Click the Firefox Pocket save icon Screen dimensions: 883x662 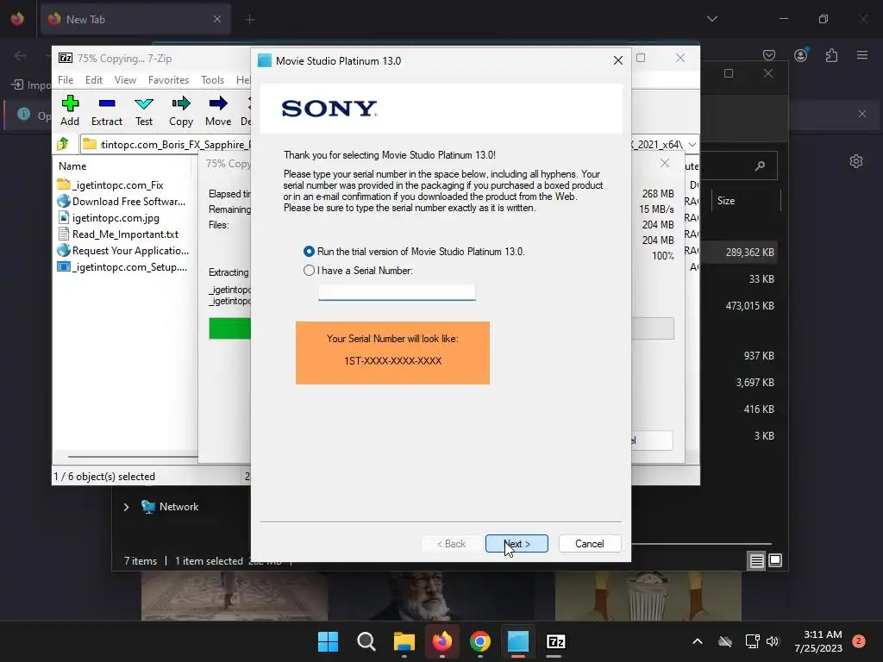pos(768,55)
